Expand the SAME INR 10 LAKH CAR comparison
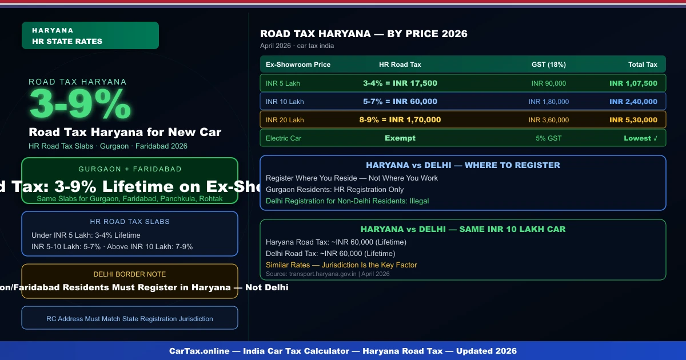The width and height of the screenshot is (686, 360). click(463, 229)
